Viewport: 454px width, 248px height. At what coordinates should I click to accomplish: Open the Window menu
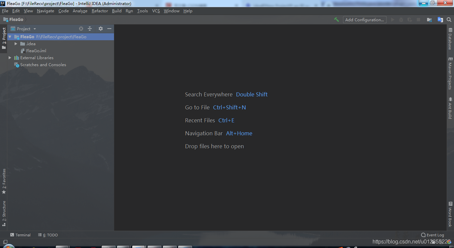click(x=171, y=11)
